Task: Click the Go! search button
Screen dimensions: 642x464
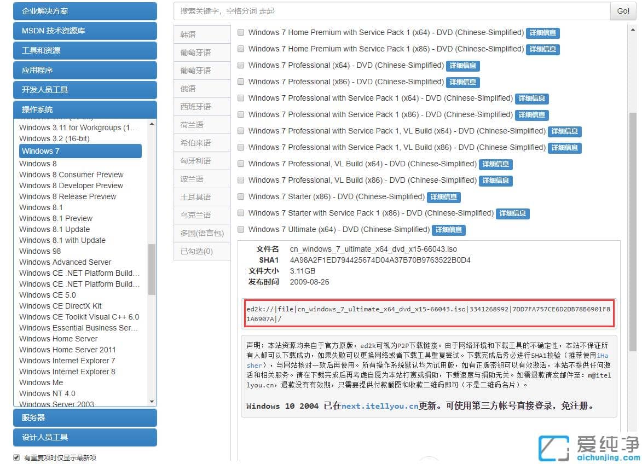Action: tap(623, 10)
